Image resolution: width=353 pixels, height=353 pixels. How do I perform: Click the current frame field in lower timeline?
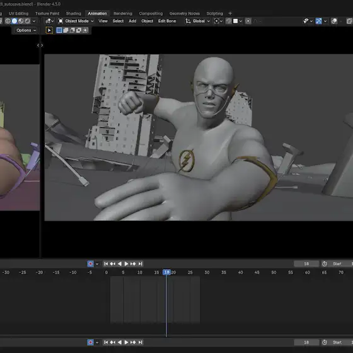306,342
